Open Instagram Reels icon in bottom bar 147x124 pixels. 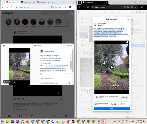point(32,116)
